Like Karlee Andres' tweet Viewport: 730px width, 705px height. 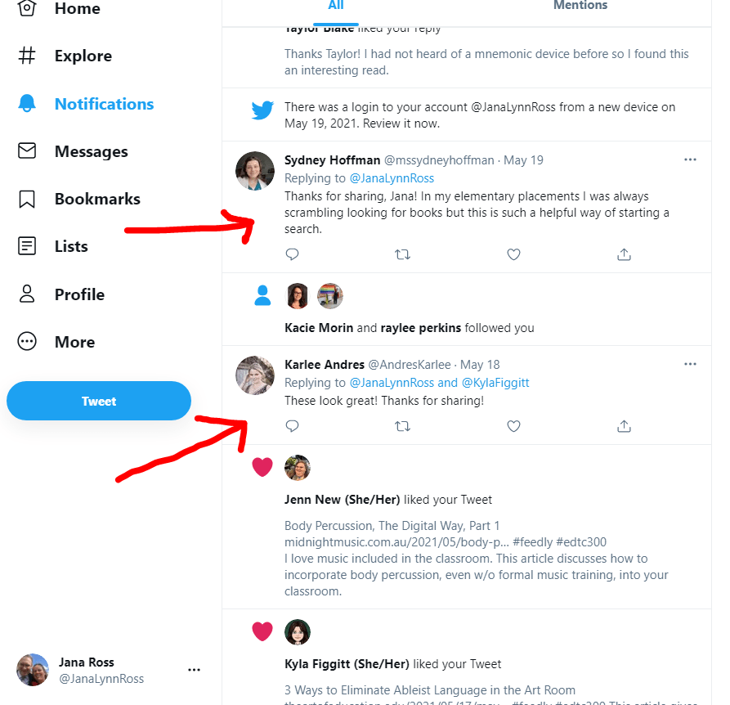[x=513, y=426]
